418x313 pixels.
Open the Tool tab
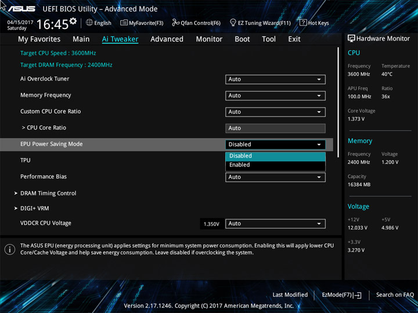[x=269, y=39]
